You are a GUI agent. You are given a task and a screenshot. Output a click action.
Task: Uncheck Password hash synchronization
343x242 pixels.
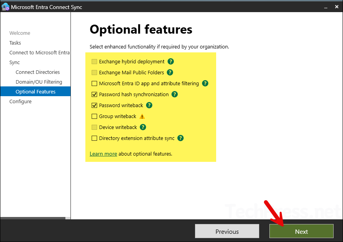(94, 94)
